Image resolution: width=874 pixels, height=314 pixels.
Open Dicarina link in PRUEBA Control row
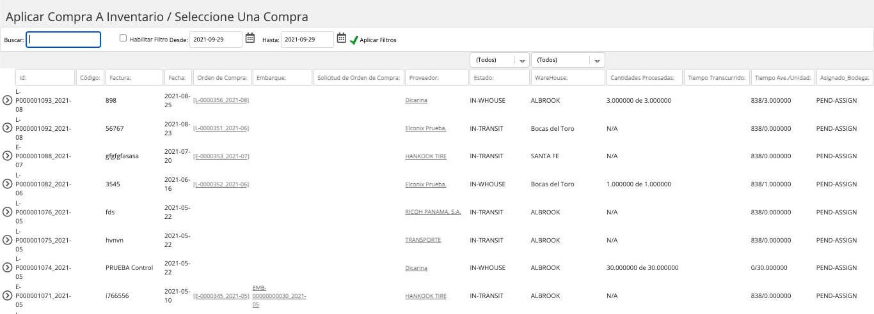click(416, 267)
